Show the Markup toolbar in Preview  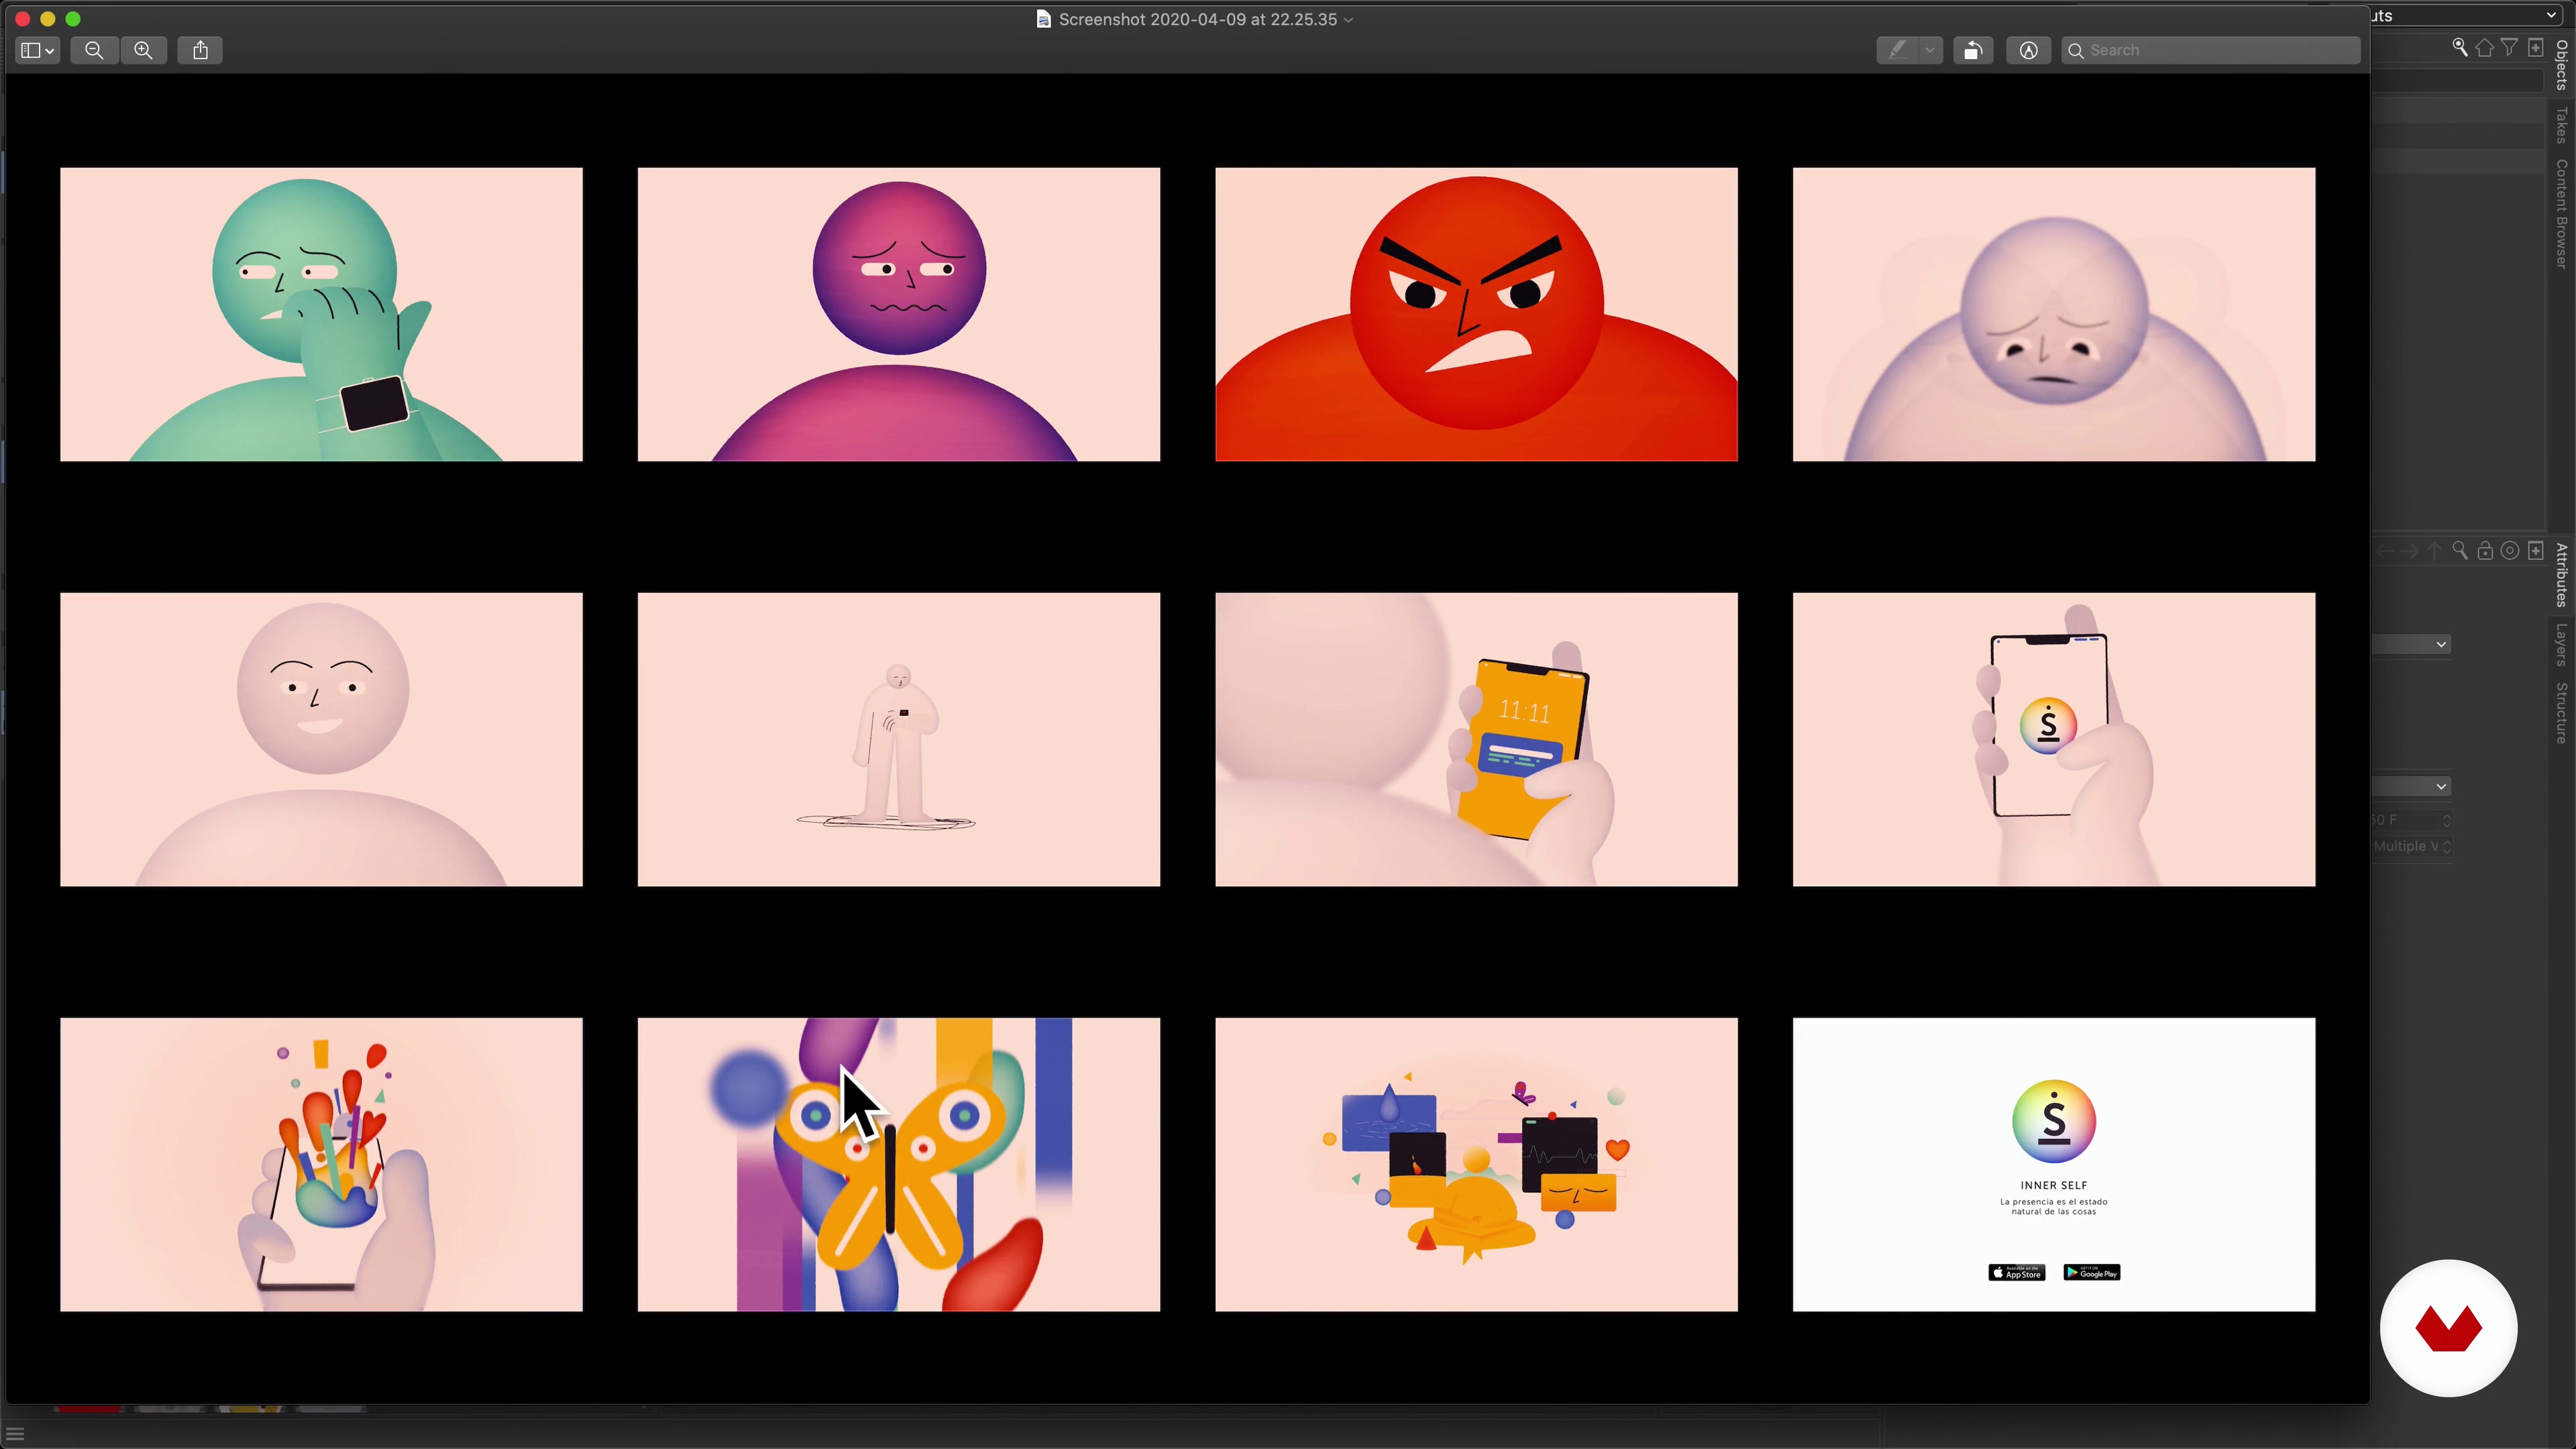[2028, 50]
